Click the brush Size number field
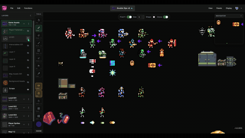 139,17
